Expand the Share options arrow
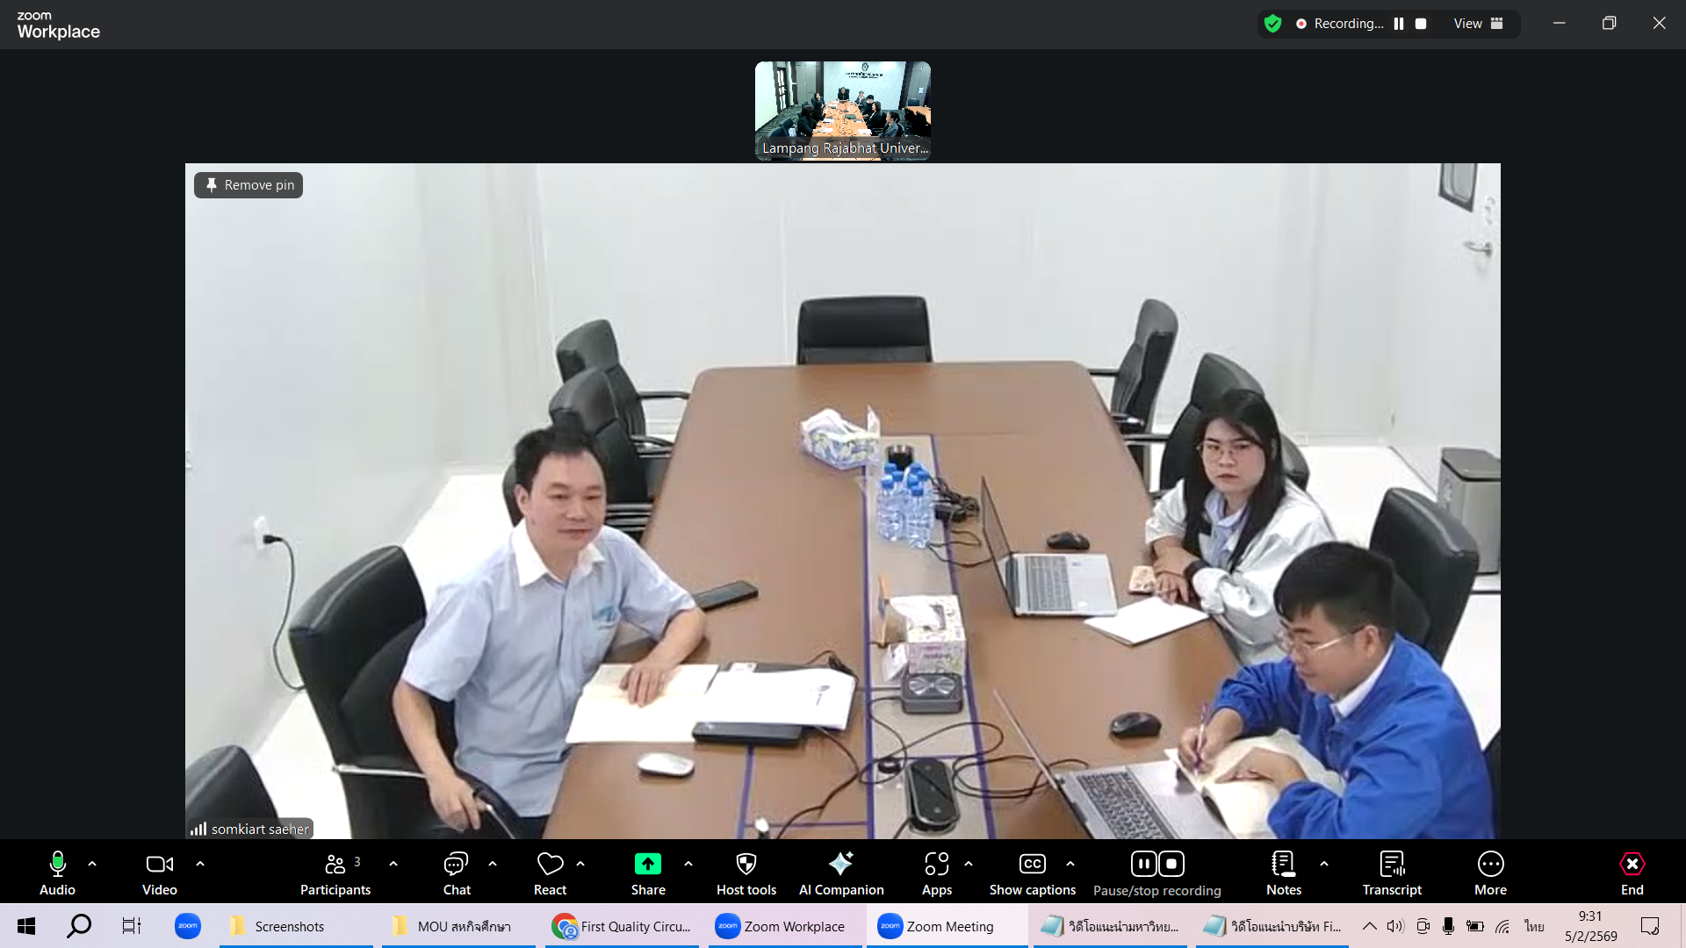This screenshot has width=1686, height=948. point(688,864)
